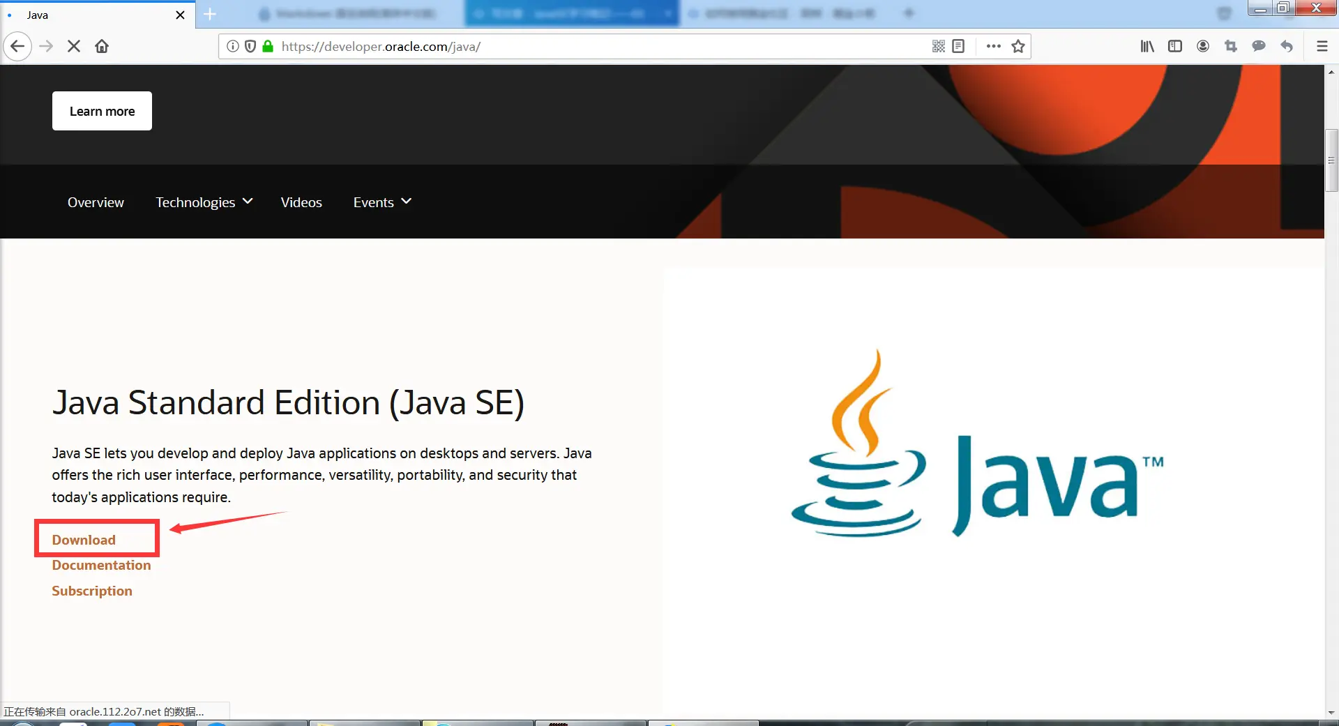1339x726 pixels.
Task: Click the scrollbar down arrow
Action: (1331, 713)
